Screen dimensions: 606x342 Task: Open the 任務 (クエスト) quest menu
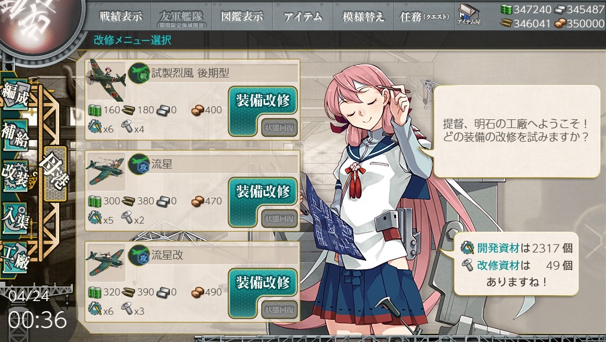pos(425,17)
